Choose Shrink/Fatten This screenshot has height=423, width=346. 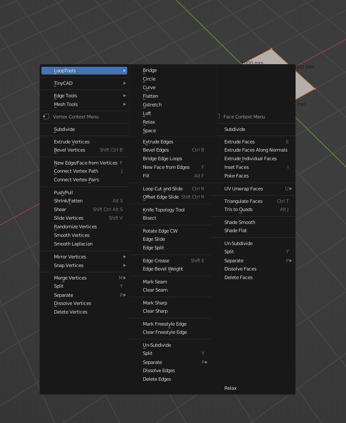pyautogui.click(x=84, y=201)
